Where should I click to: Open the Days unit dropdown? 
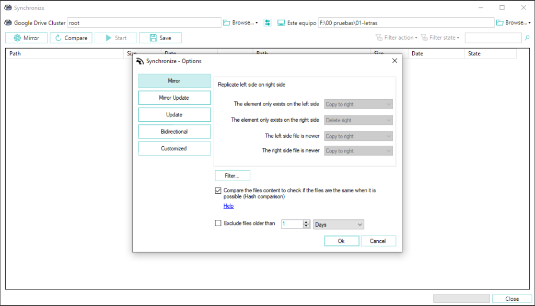coord(339,225)
